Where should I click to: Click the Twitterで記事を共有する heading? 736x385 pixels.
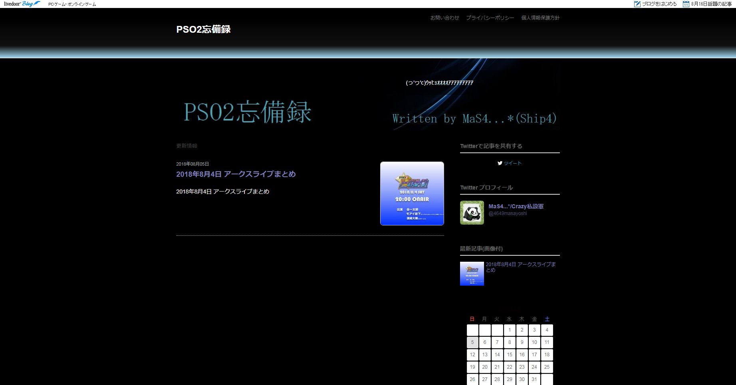point(491,146)
